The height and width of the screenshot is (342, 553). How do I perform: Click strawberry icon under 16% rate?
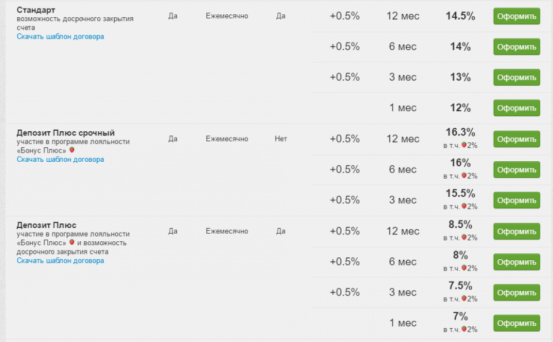[464, 176]
